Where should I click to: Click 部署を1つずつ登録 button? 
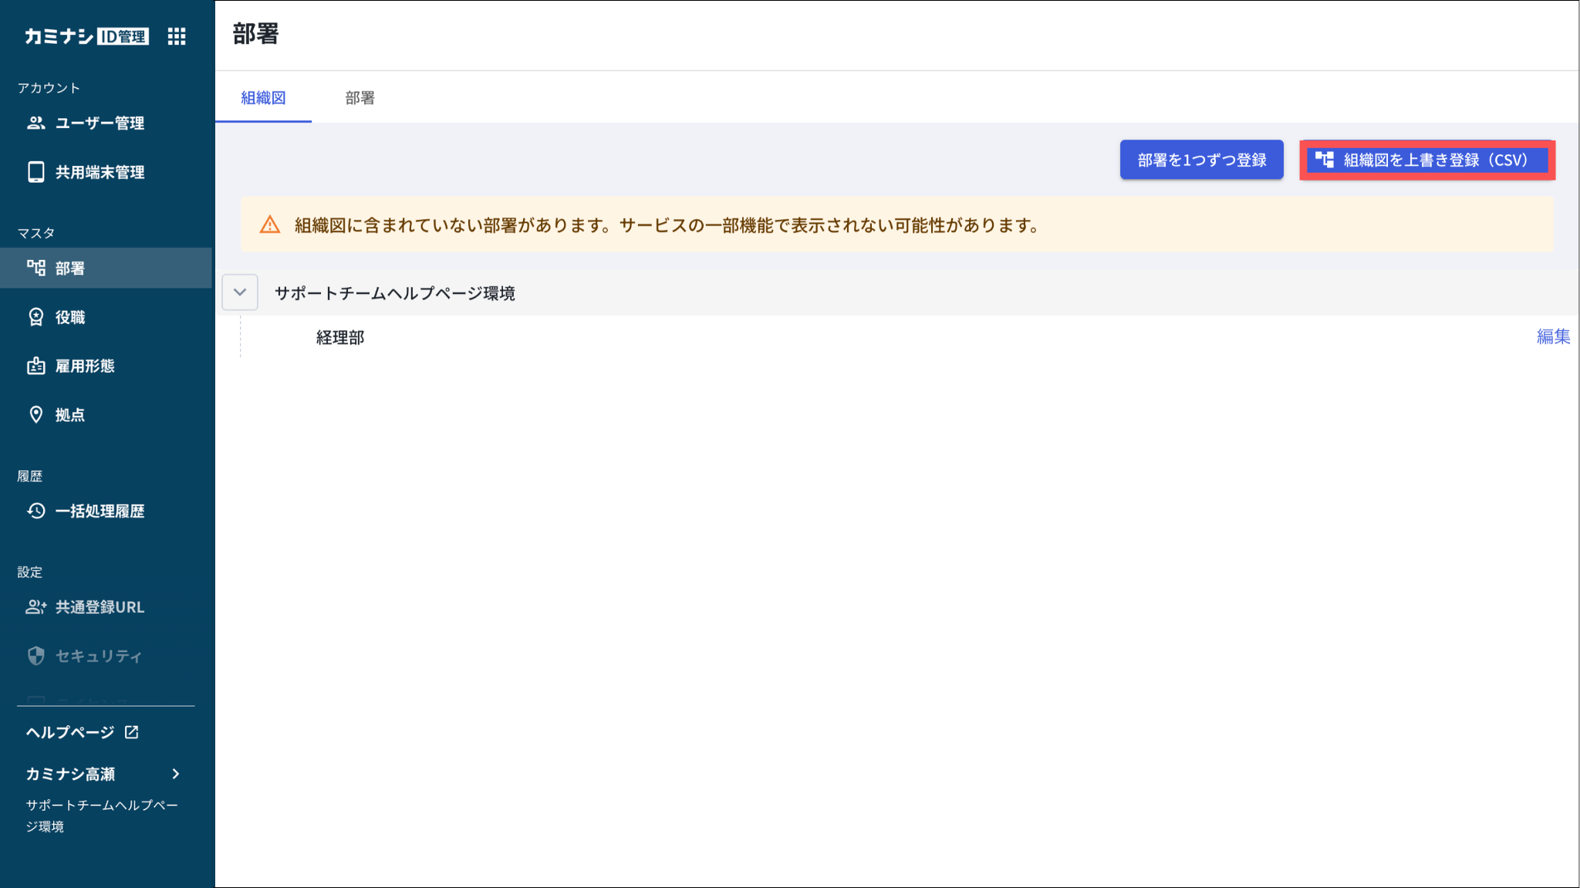click(1201, 160)
